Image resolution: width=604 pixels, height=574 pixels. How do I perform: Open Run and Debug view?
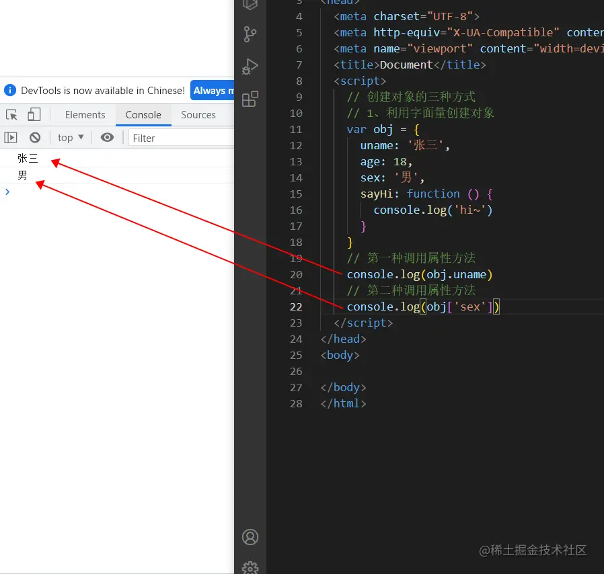click(x=250, y=67)
